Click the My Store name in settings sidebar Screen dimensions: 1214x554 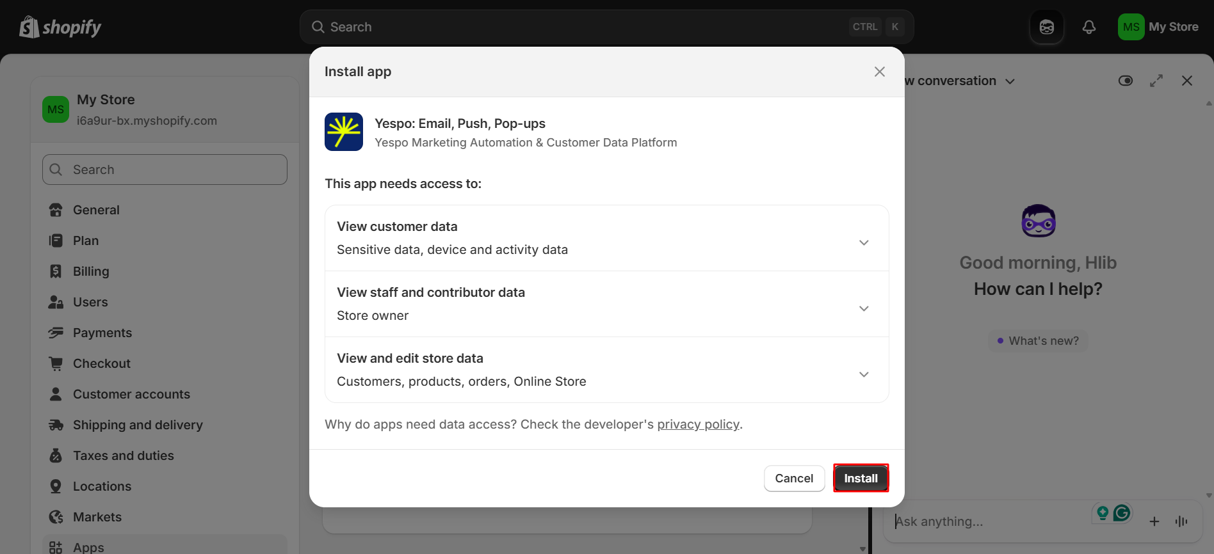(106, 100)
